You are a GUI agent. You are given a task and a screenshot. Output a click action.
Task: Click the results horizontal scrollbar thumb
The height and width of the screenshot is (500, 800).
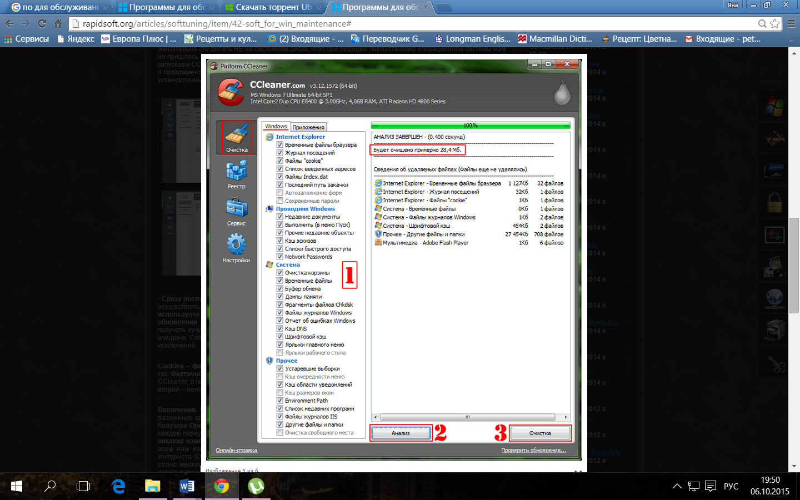click(467, 417)
